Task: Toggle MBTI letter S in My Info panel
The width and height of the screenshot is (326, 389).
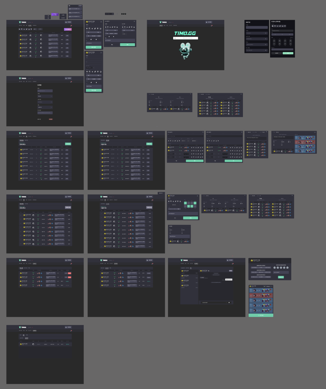Action: 280,44
